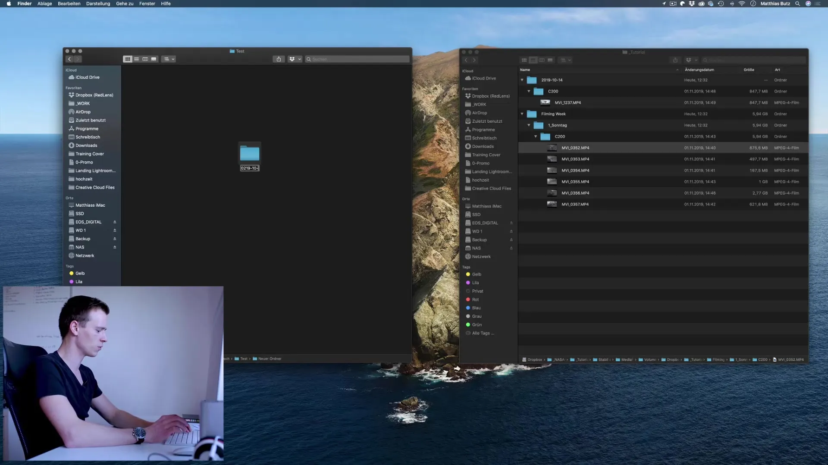828x465 pixels.
Task: Click MVI_0352.MP4 in _Tutorial path bar
Action: tap(788, 360)
